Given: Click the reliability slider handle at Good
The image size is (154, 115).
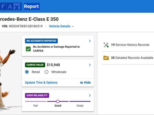Looking at the screenshot, I should (x=58, y=101).
